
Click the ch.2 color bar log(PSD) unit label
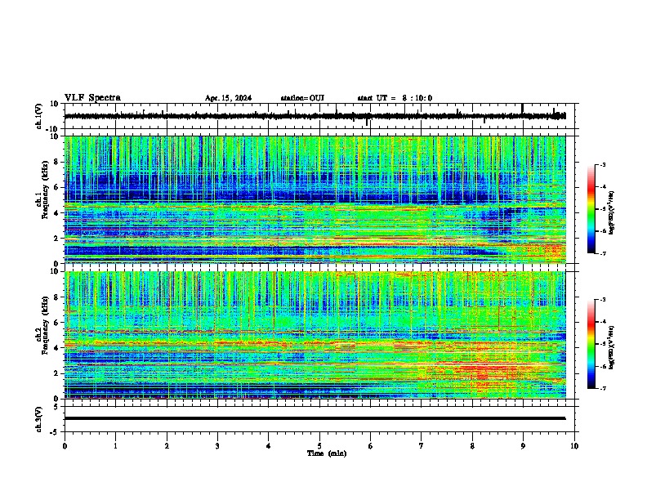612,347
